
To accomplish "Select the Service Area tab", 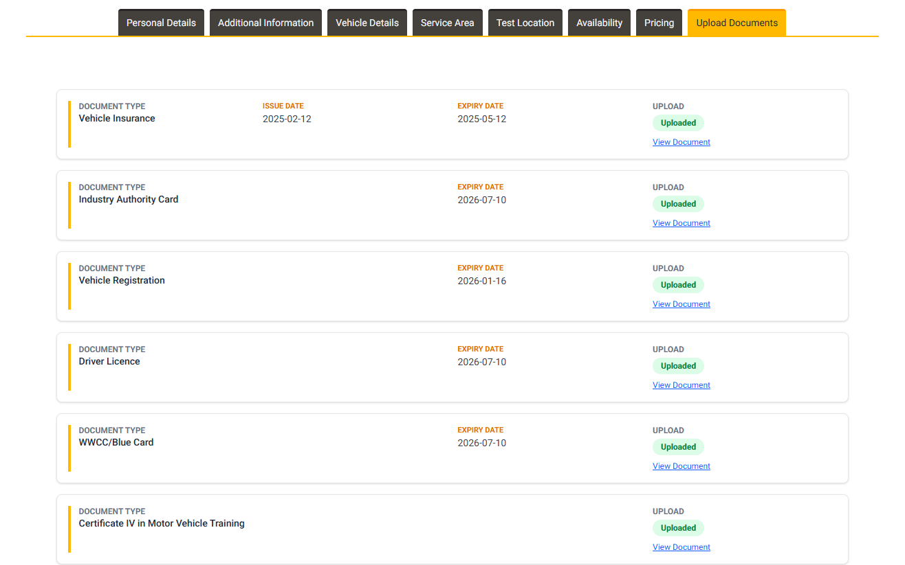I will [x=448, y=23].
